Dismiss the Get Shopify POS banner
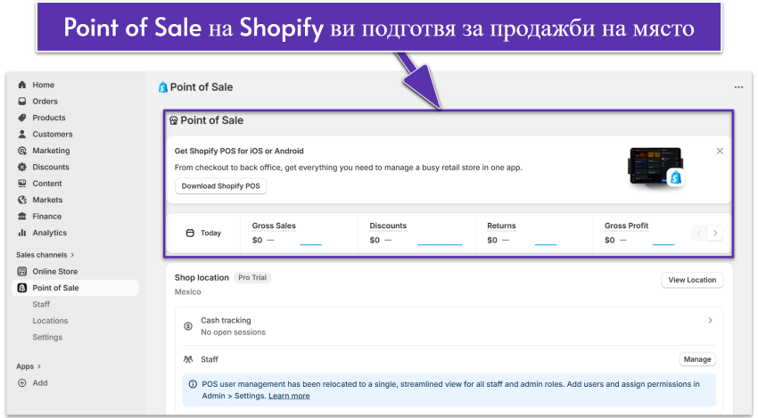This screenshot has width=758, height=418. tap(720, 152)
